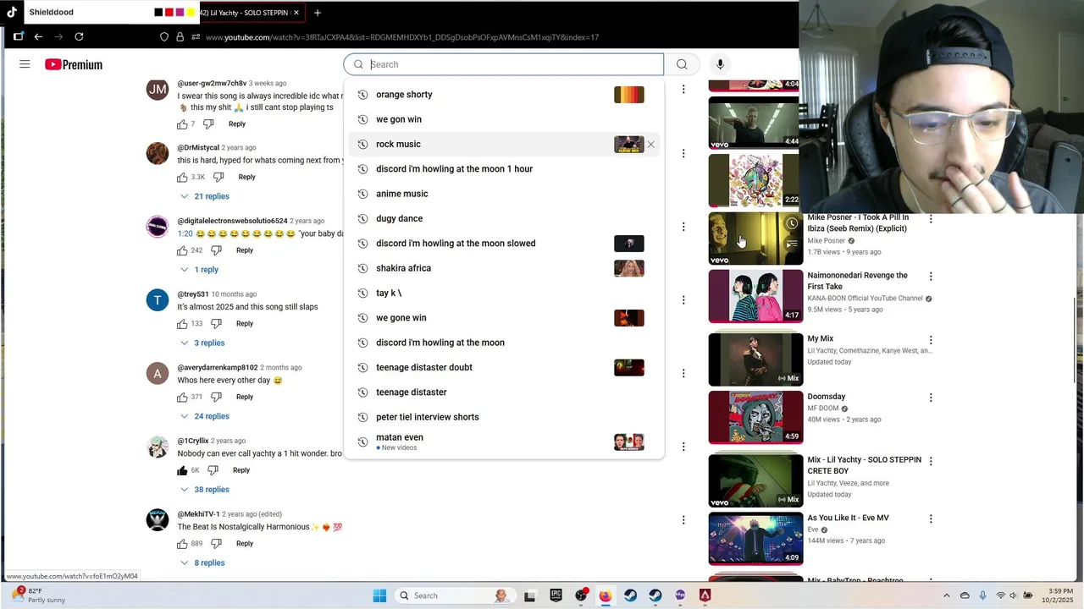1084x609 pixels.
Task: Open clock and date in taskbar
Action: 1059,595
